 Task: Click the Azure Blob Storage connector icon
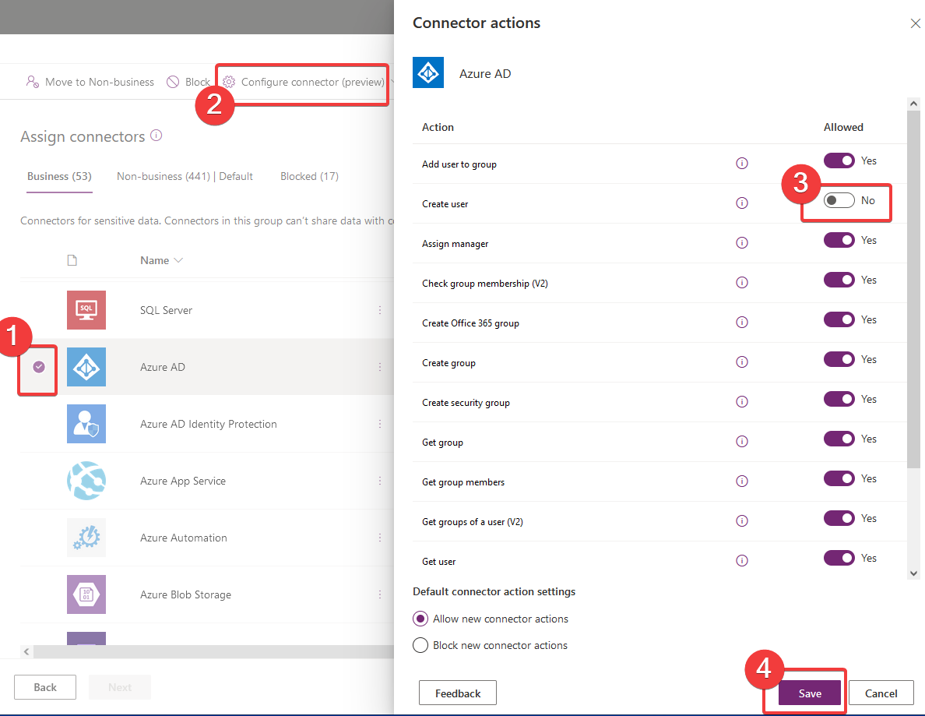(86, 594)
